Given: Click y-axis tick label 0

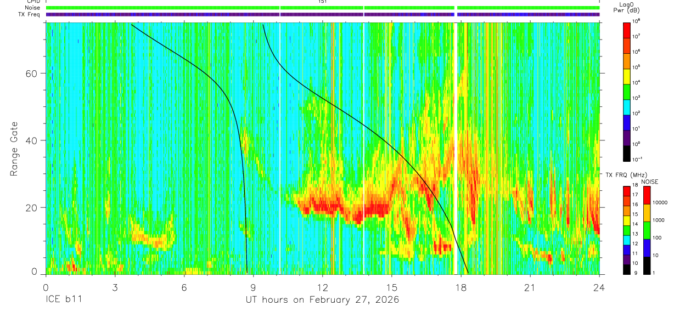Looking at the screenshot, I should tap(33, 272).
